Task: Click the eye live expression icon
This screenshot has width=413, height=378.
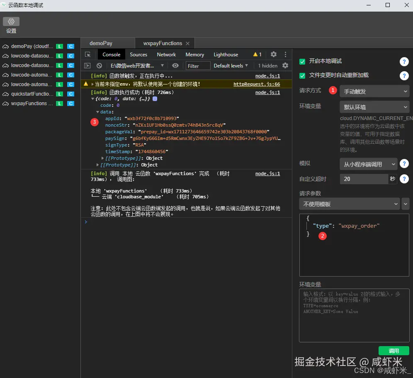Action: 175,65
